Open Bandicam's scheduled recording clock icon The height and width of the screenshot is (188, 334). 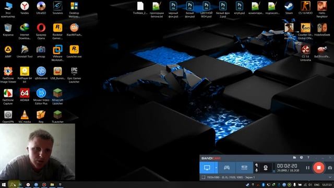[302, 158]
